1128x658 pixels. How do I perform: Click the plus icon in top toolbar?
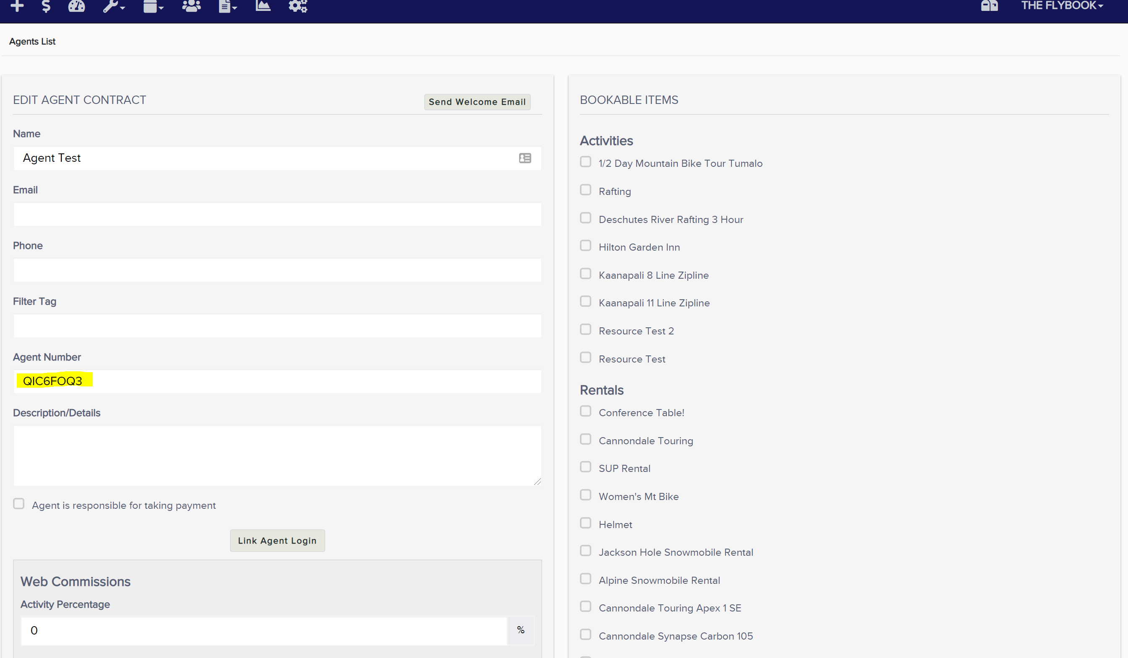[17, 6]
